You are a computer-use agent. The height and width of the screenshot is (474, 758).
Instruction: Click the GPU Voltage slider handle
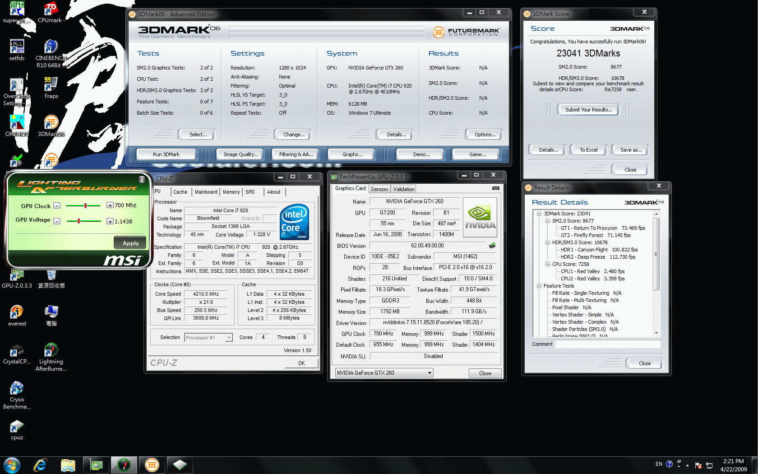tap(79, 221)
